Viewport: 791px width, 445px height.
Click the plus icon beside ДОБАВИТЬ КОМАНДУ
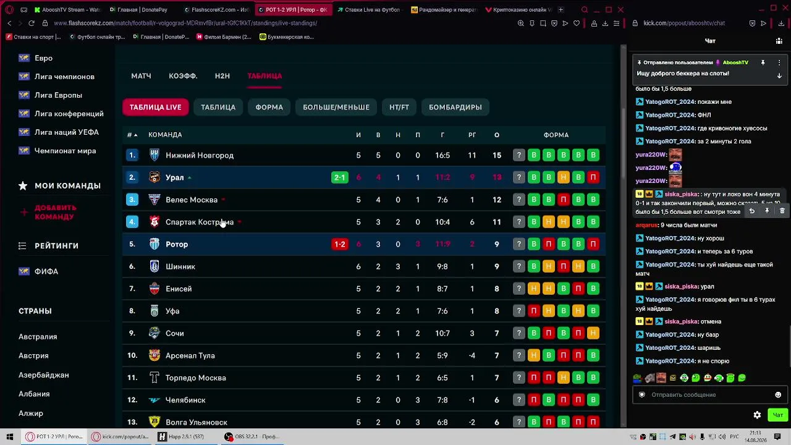click(x=24, y=212)
